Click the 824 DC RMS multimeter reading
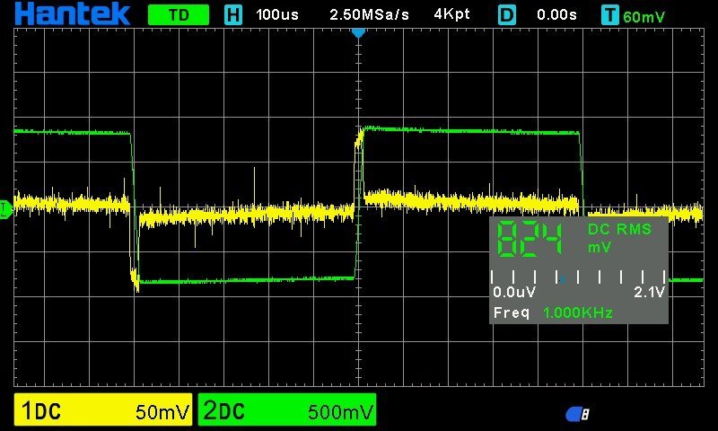 click(x=531, y=239)
